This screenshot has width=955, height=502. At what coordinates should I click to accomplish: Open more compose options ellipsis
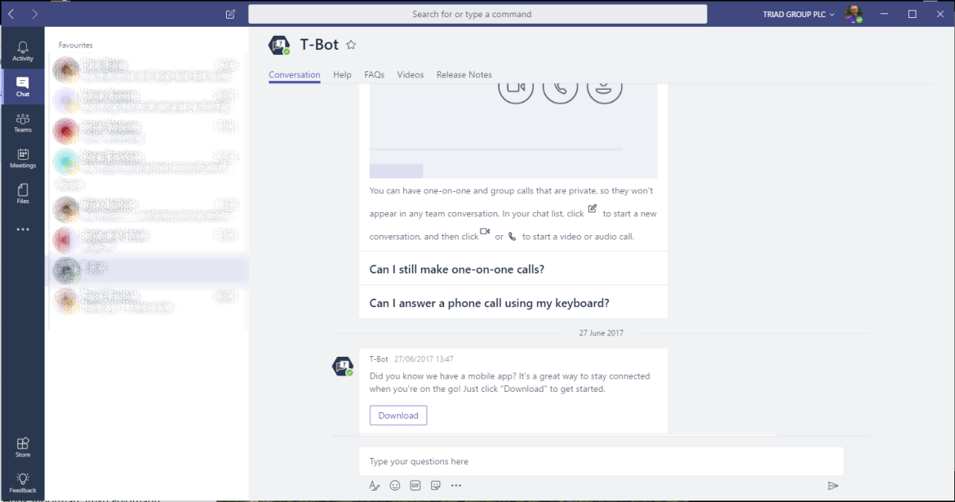[x=456, y=486]
